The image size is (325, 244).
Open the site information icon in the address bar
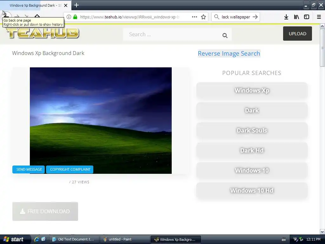69,17
